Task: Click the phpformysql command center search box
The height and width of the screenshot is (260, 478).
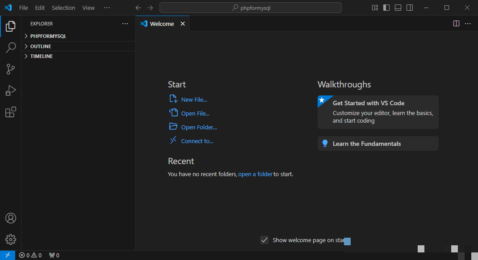Action: click(251, 8)
